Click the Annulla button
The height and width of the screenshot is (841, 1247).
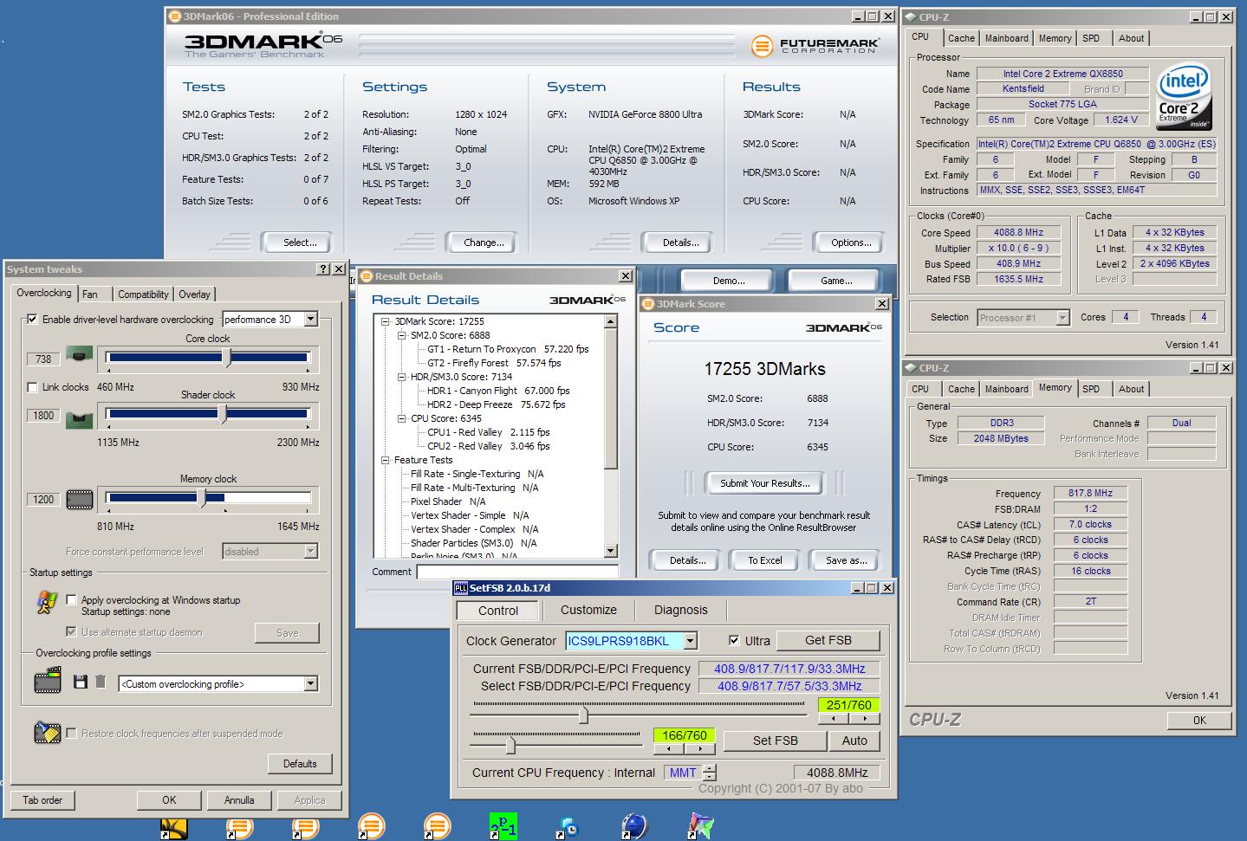(x=239, y=800)
